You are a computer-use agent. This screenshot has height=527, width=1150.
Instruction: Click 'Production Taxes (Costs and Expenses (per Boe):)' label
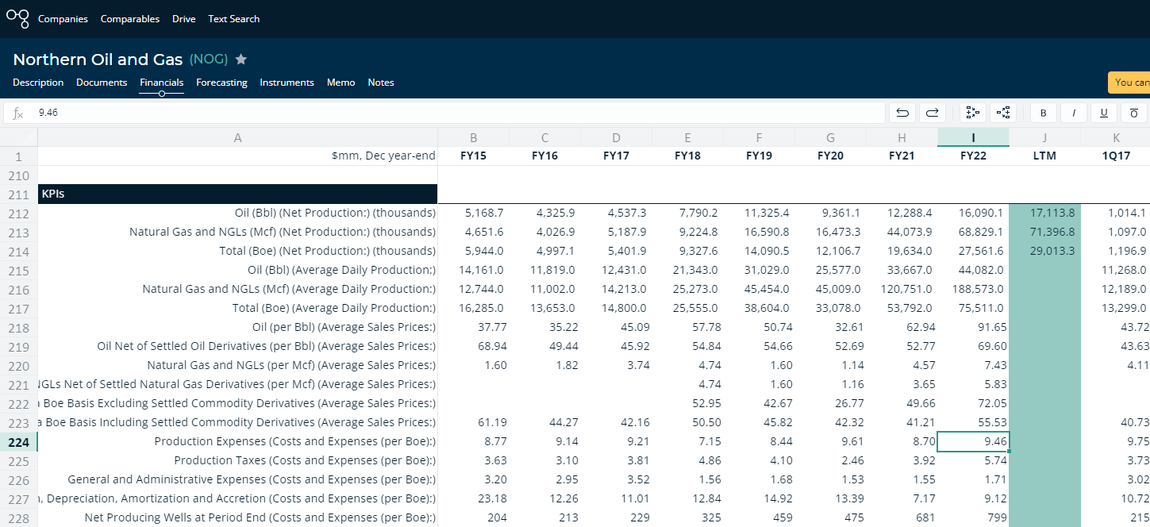(x=305, y=460)
